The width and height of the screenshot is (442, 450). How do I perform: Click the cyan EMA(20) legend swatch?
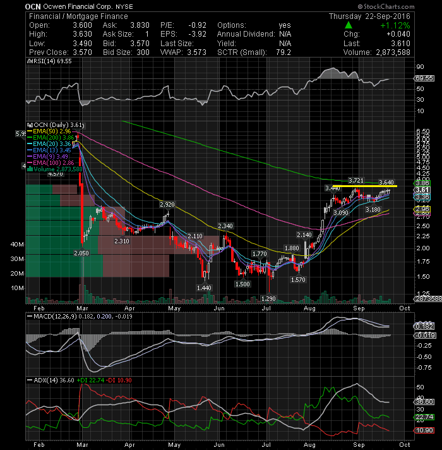[x=30, y=144]
